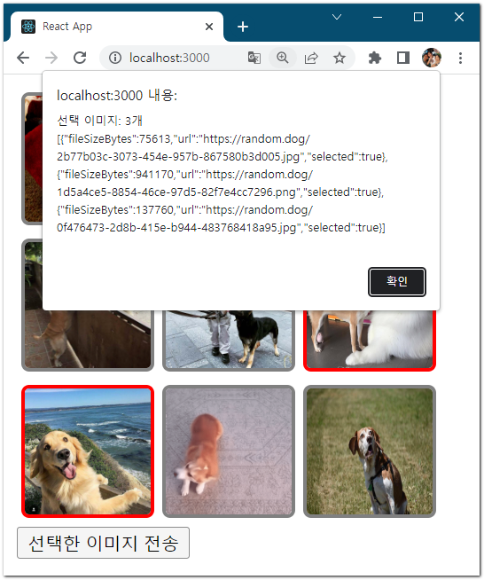The width and height of the screenshot is (484, 580).
Task: Open Chrome three-dot menu
Action: pos(460,58)
